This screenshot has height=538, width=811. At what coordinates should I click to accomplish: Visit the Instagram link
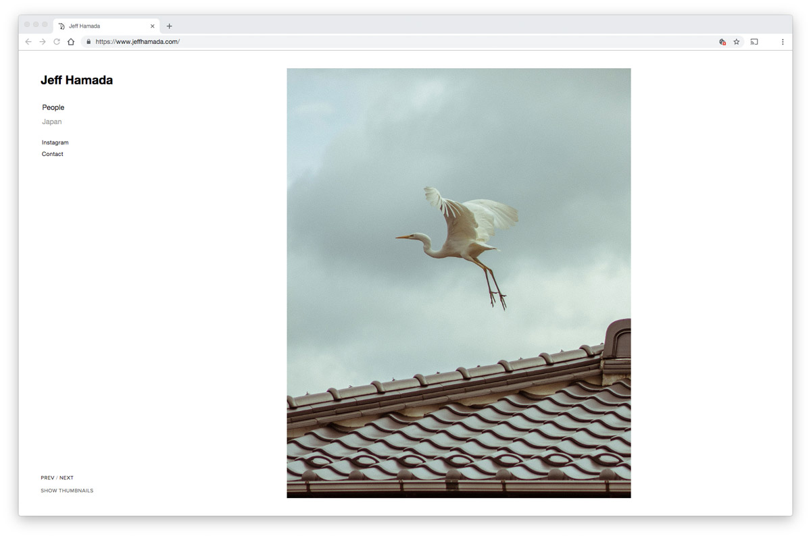55,142
